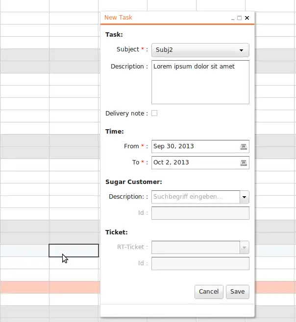Open the Subject dropdown showing Subj2
The image size is (296, 322).
[x=200, y=50]
